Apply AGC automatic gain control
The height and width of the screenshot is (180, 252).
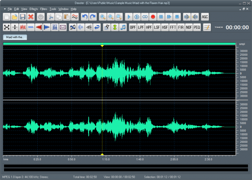coord(205,17)
